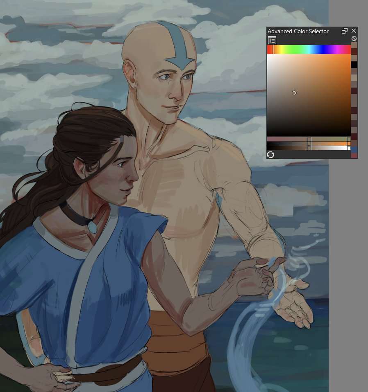The height and width of the screenshot is (392, 368).
Task: Select the bottom reddish swatch in color history
Action: click(x=354, y=155)
